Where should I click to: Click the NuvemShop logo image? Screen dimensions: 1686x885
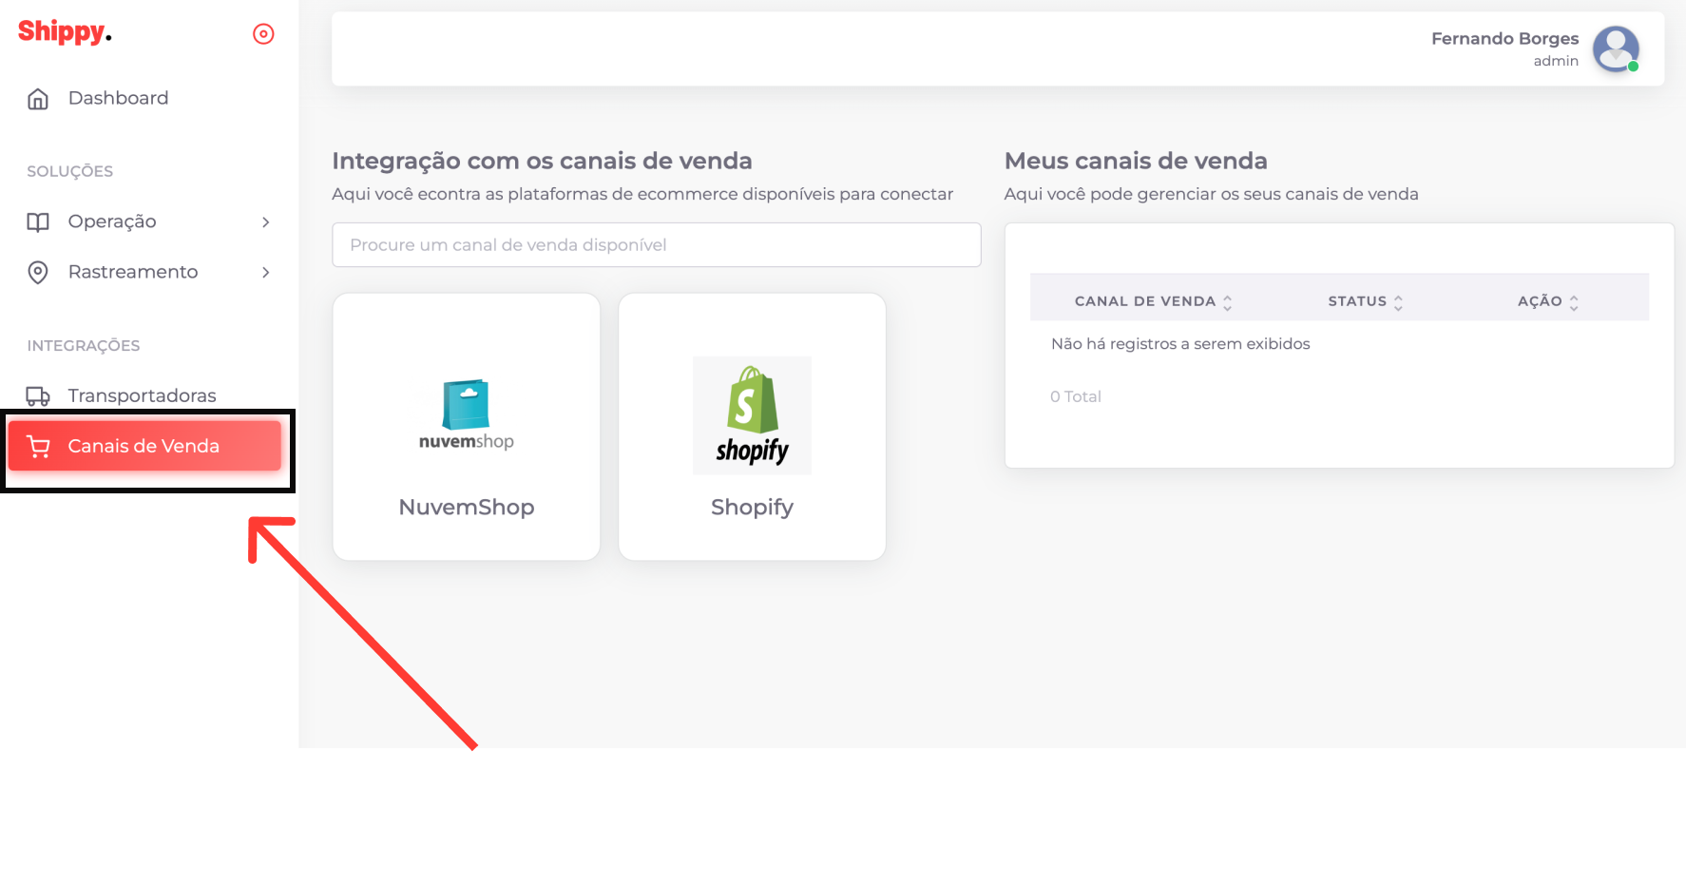pyautogui.click(x=466, y=415)
